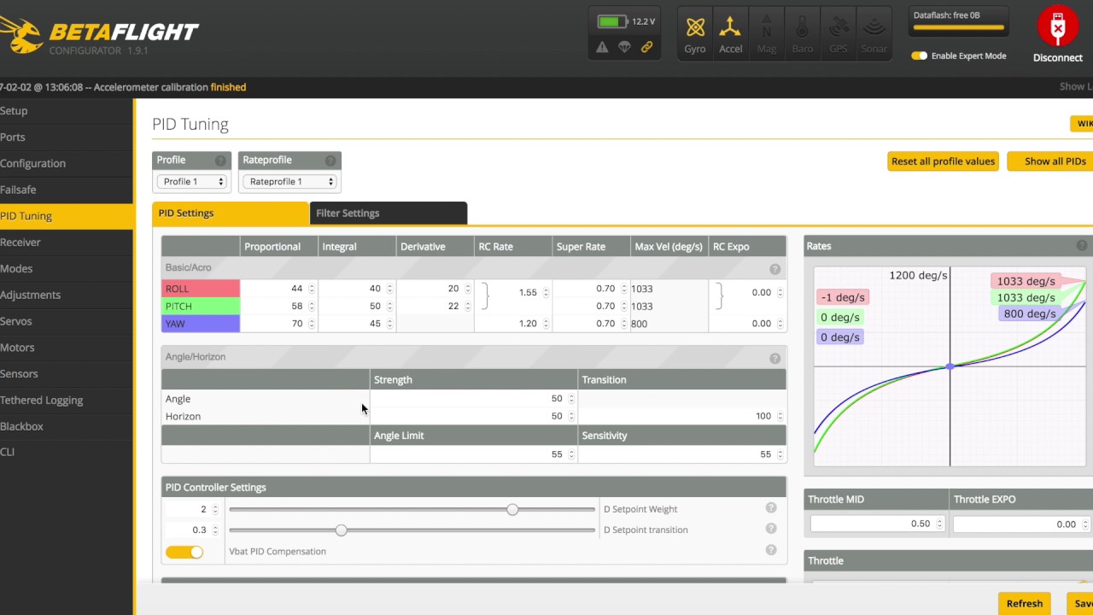
Task: Click D Setpoint transition slider handle
Action: pos(342,530)
